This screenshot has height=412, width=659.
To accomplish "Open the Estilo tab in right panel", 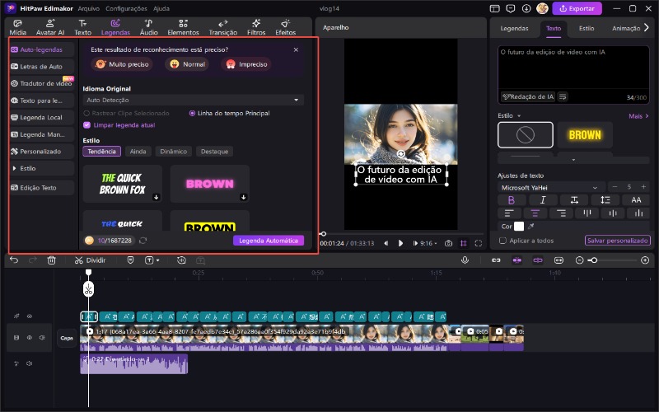I will (586, 28).
